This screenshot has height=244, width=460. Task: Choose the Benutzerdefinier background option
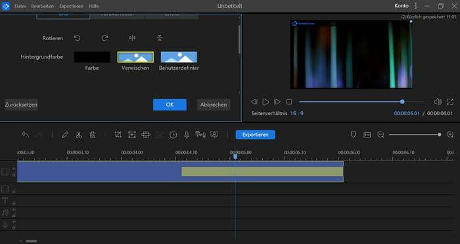coord(179,57)
